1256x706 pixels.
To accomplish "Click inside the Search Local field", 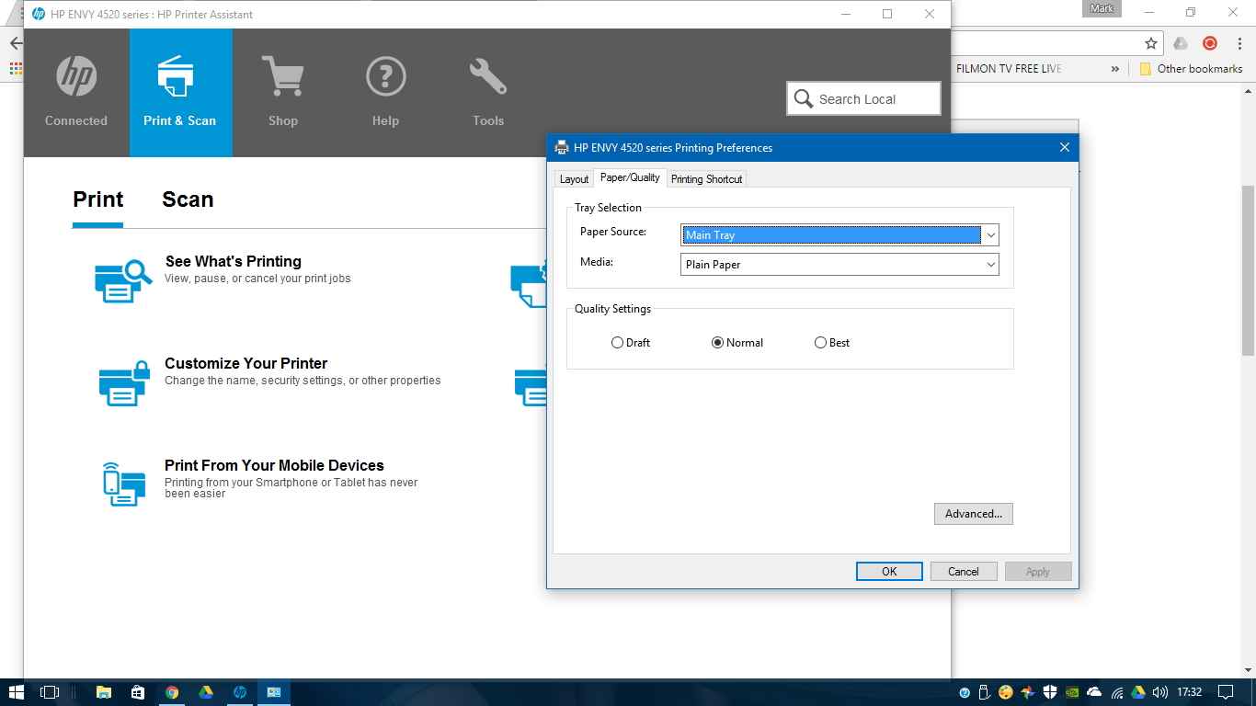I will (869, 97).
